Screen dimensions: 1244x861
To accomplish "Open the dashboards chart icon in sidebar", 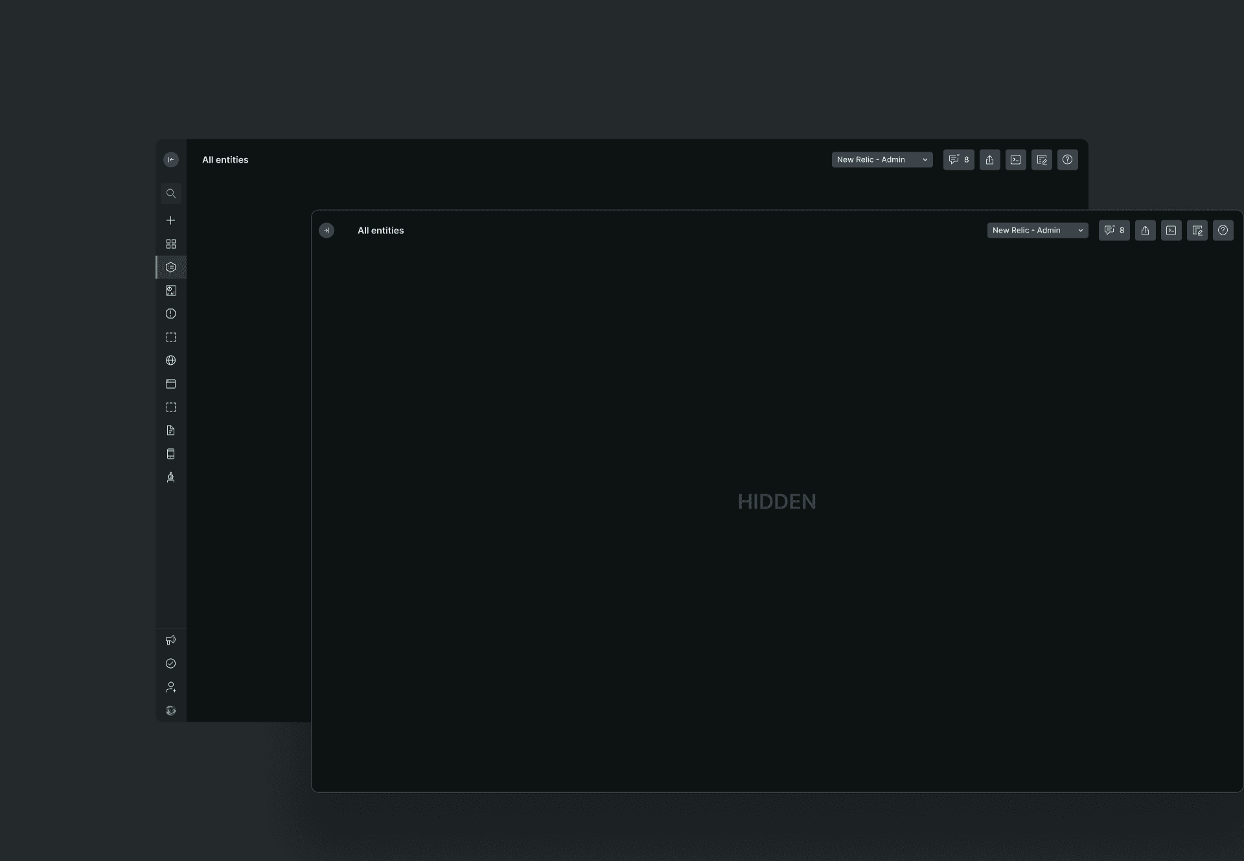I will [x=171, y=291].
